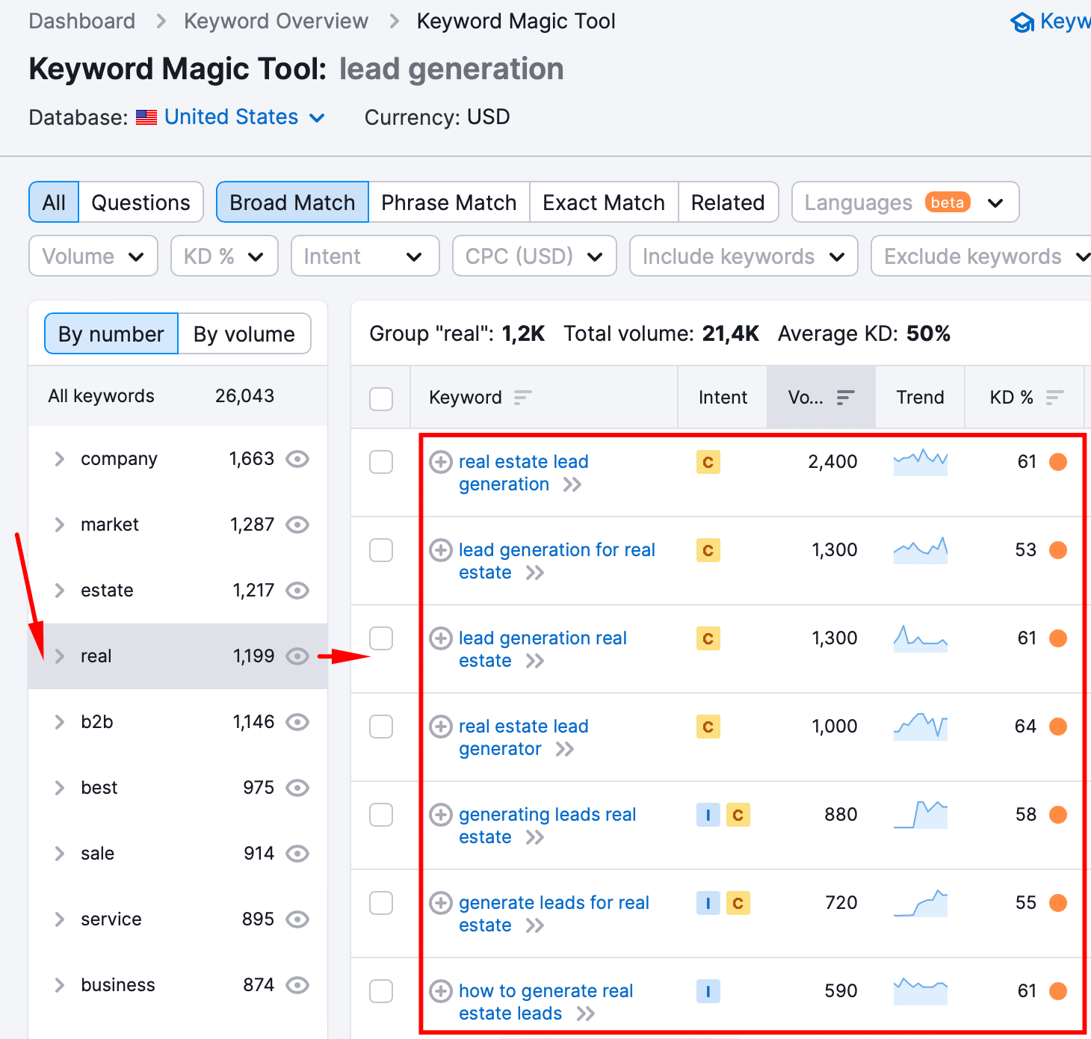Image resolution: width=1091 pixels, height=1039 pixels.
Task: Add 'generating leads real estate' via plus icon
Action: (x=441, y=815)
